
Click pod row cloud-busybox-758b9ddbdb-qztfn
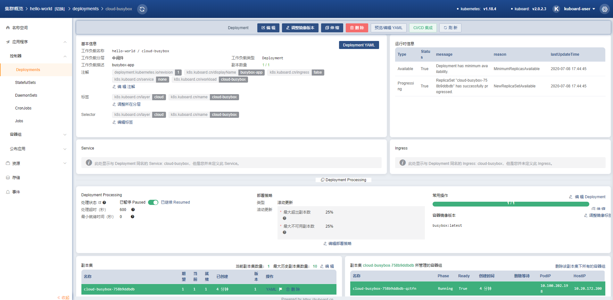478,288
